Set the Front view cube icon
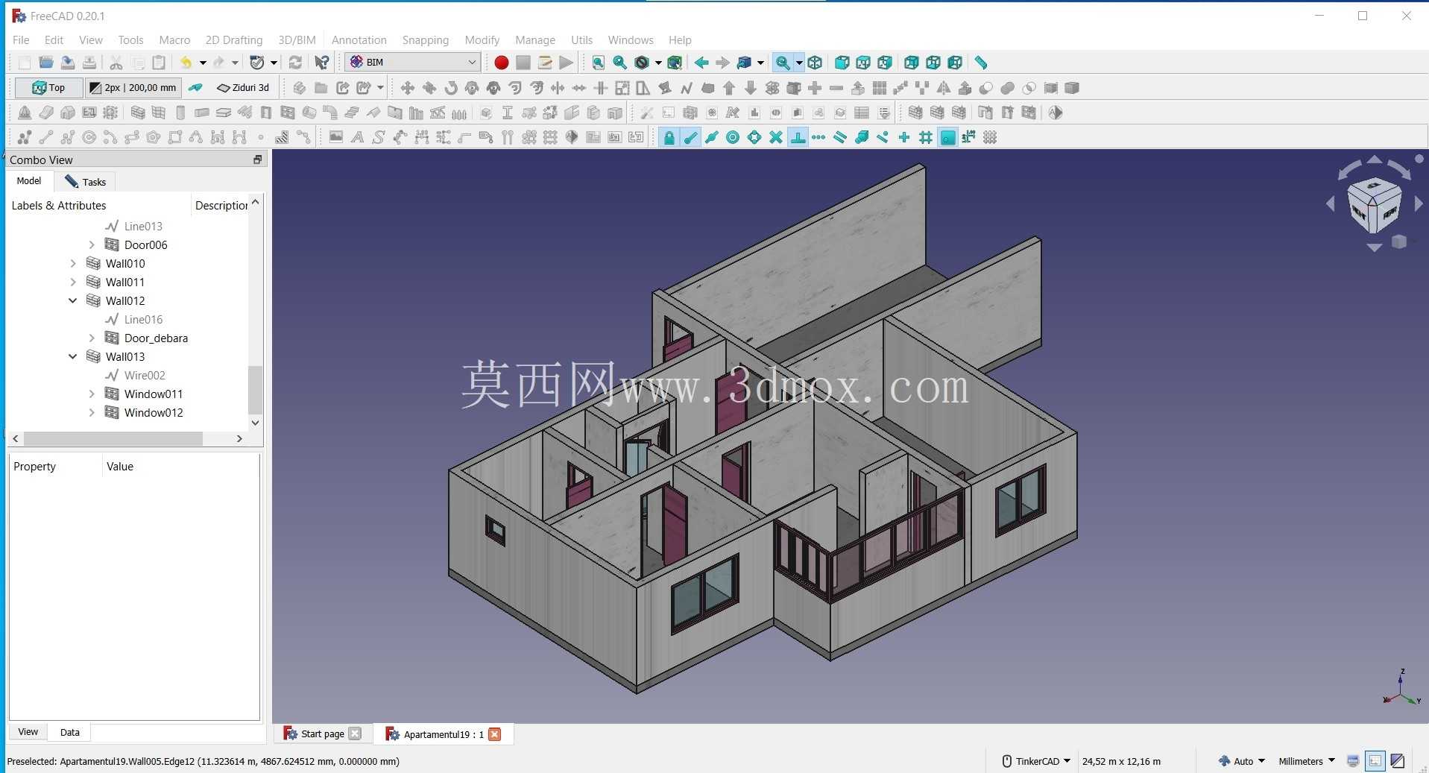Viewport: 1429px width, 773px height. click(842, 63)
